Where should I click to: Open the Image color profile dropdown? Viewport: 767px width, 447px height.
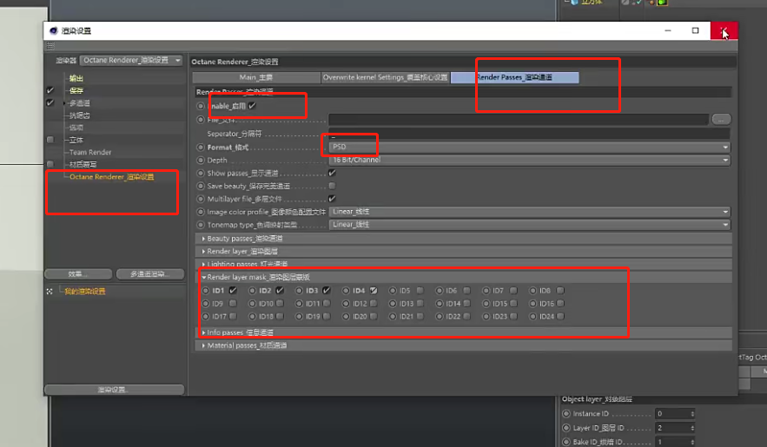[530, 212]
